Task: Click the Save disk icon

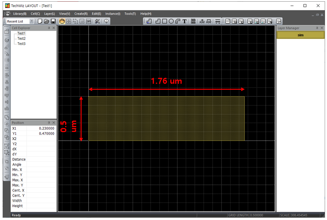Action: tap(53, 21)
